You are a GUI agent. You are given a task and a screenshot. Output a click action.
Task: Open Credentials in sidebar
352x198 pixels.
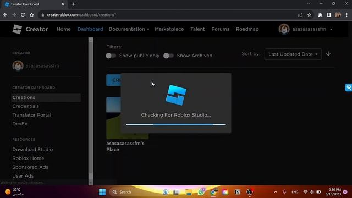tap(26, 106)
